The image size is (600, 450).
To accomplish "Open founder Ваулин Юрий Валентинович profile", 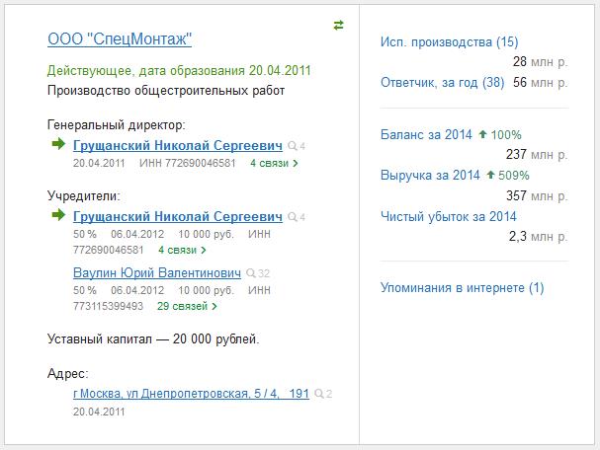I will 157,272.
